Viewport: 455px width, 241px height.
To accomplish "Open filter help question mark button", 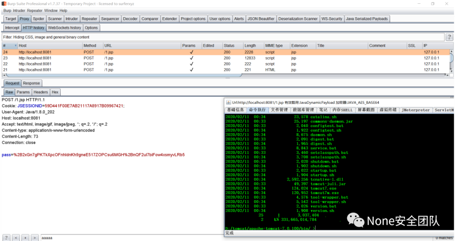I will [x=449, y=37].
